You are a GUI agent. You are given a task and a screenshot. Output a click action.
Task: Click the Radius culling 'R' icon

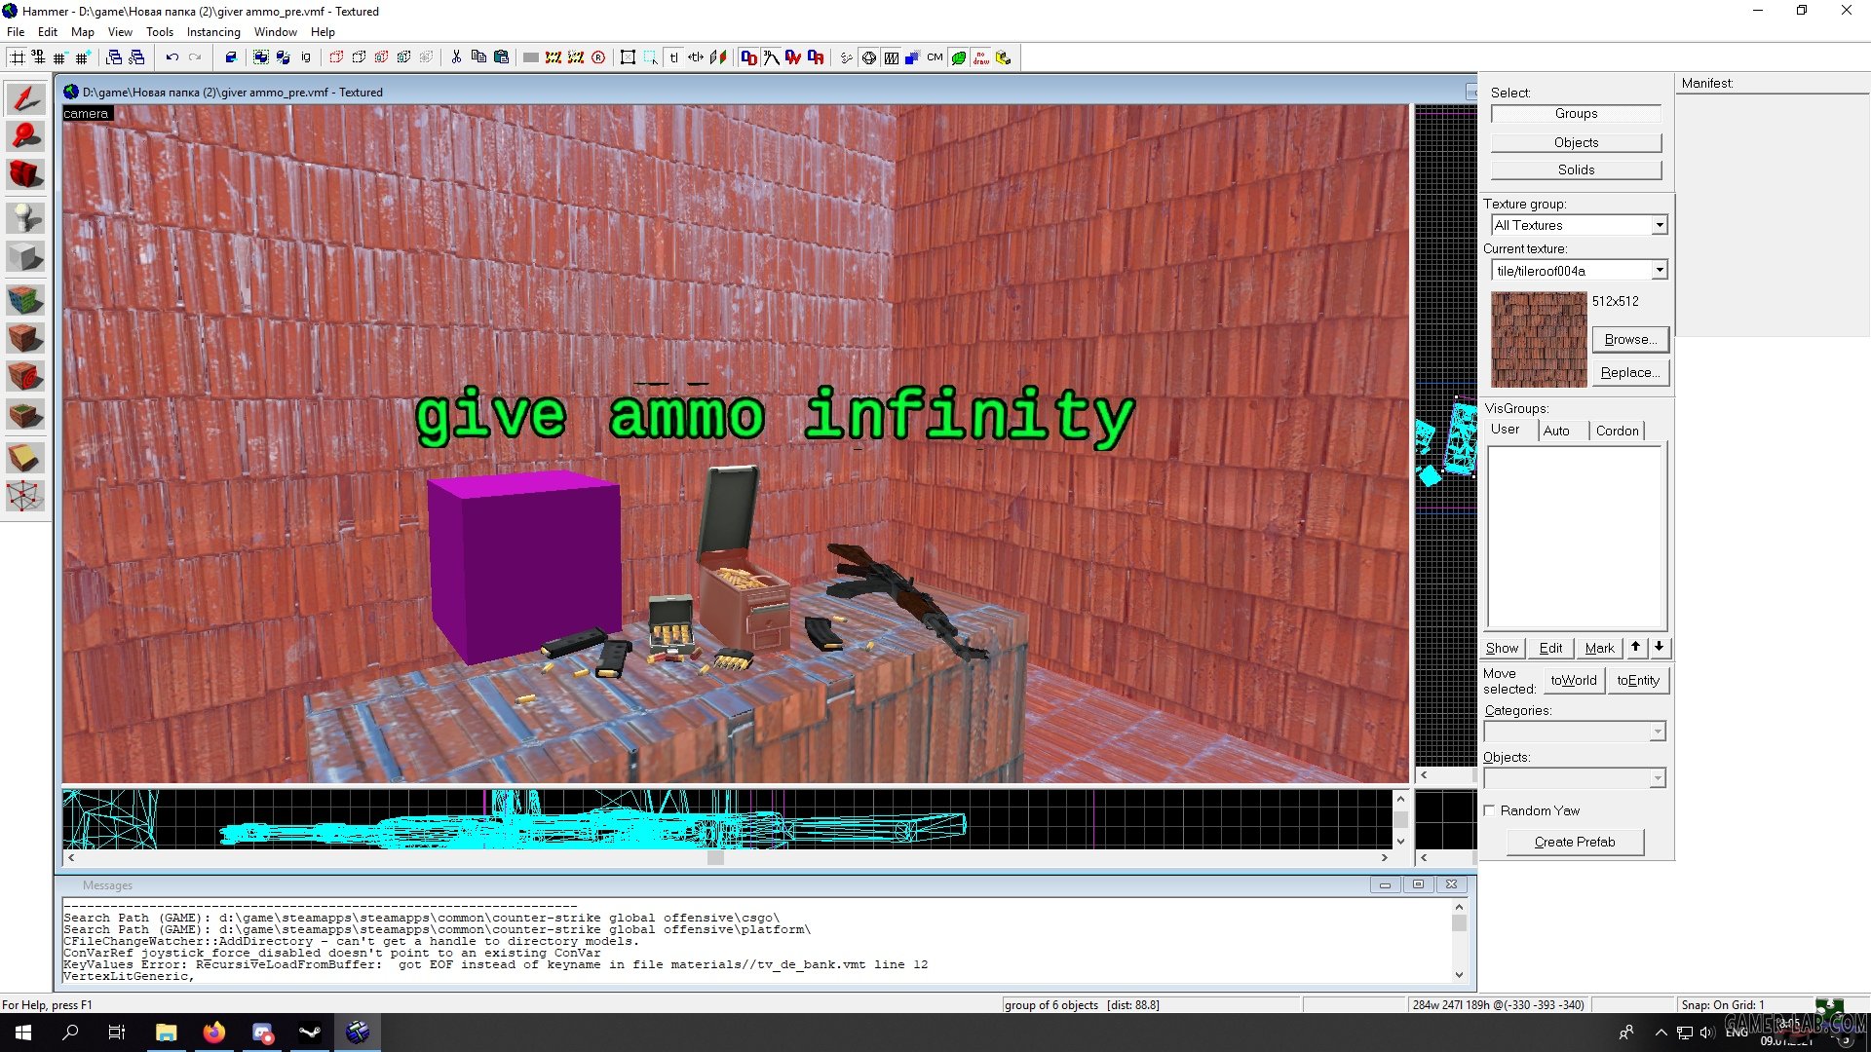tap(598, 57)
